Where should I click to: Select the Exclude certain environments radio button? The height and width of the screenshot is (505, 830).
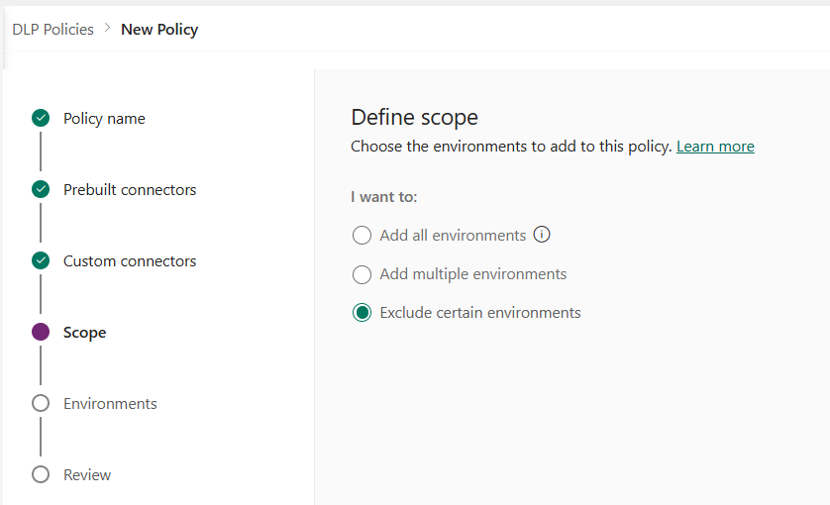pos(363,313)
